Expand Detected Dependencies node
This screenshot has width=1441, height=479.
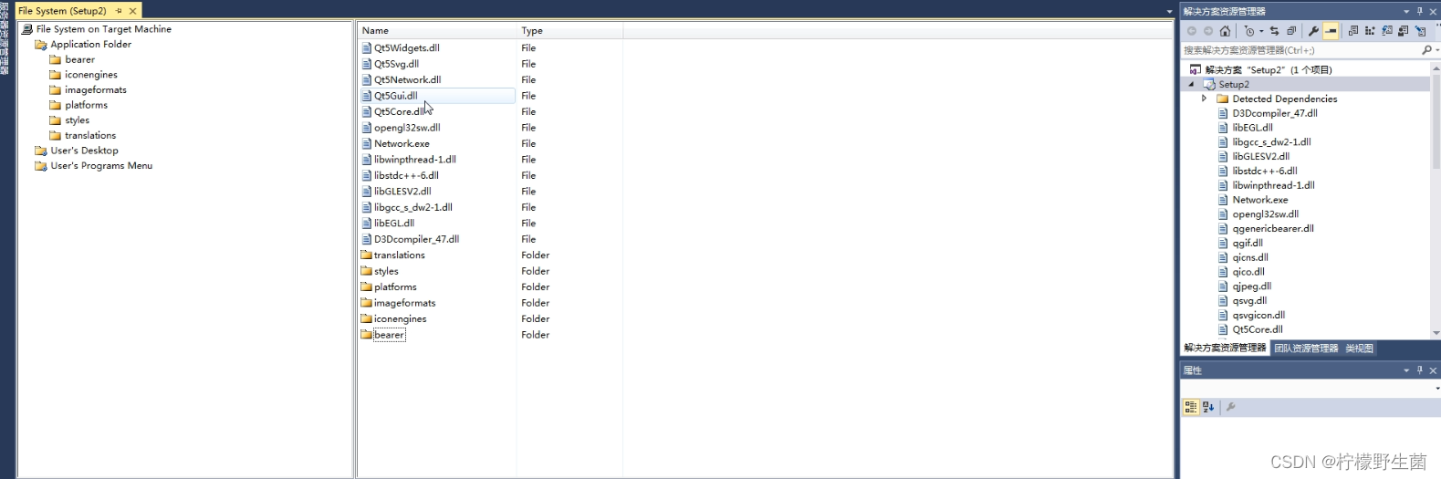click(1205, 99)
